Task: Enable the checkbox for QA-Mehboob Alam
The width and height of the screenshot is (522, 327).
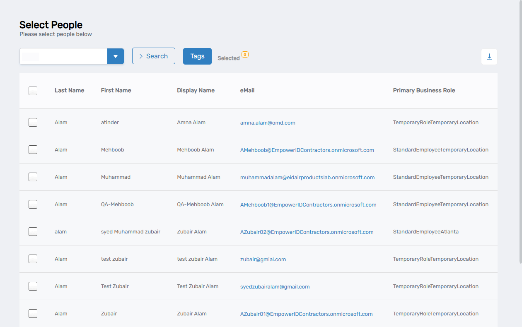Action: 33,204
